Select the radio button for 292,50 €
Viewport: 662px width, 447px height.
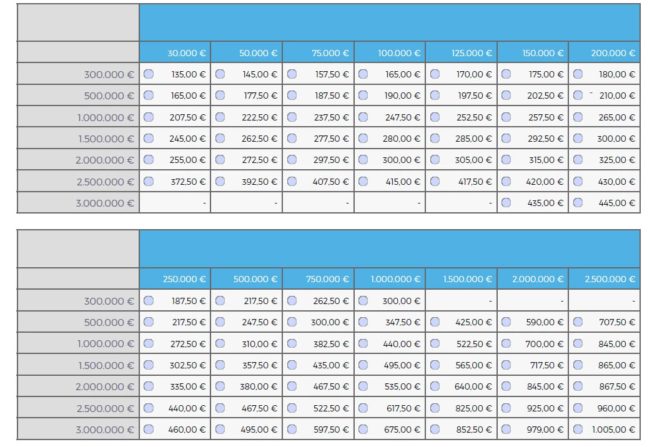point(506,138)
